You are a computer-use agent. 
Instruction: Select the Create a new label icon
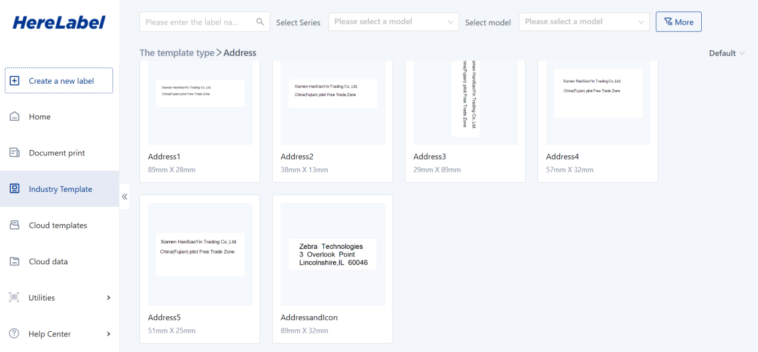16,80
